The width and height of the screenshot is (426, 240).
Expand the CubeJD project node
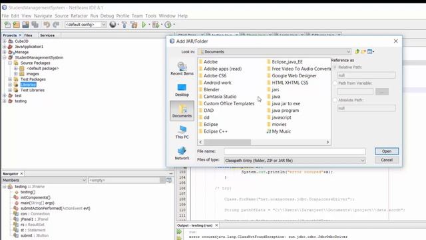(5, 41)
